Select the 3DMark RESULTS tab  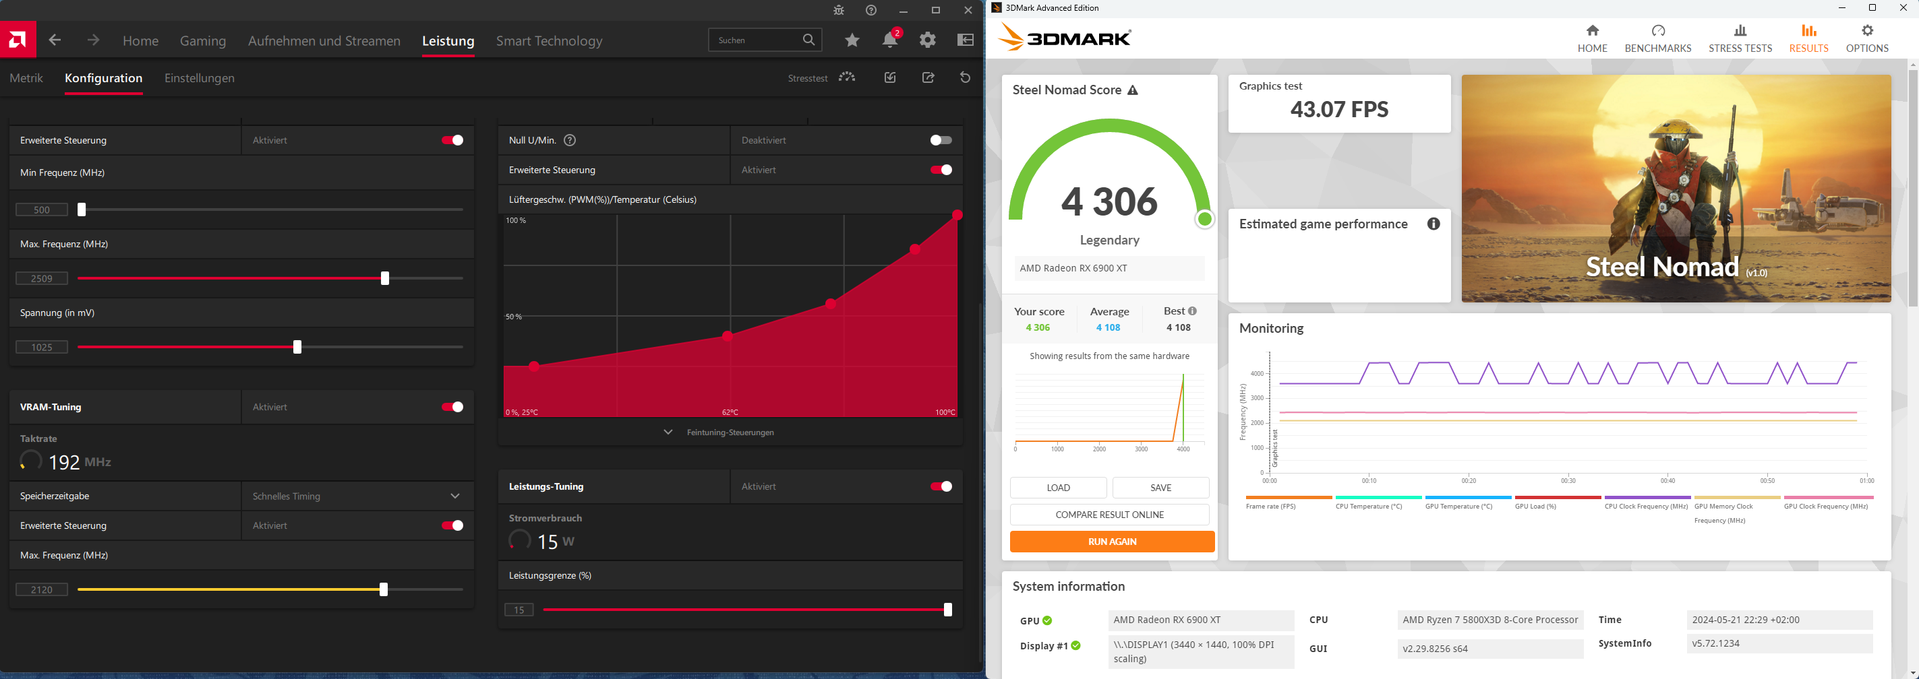click(1808, 38)
